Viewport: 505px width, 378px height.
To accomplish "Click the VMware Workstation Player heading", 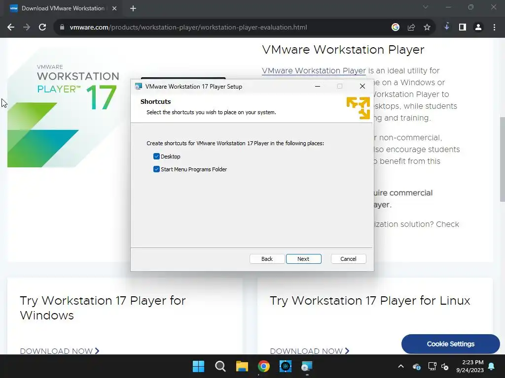I will [343, 50].
